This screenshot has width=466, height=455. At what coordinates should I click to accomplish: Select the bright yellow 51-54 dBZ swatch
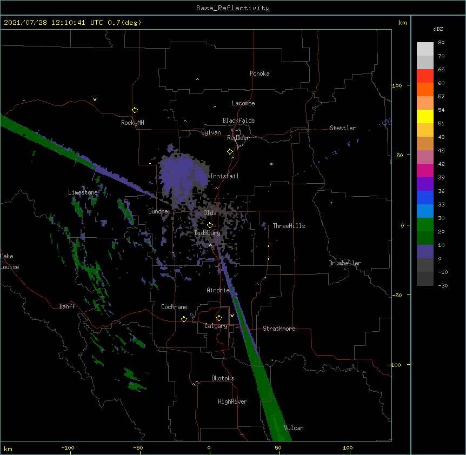pyautogui.click(x=425, y=116)
